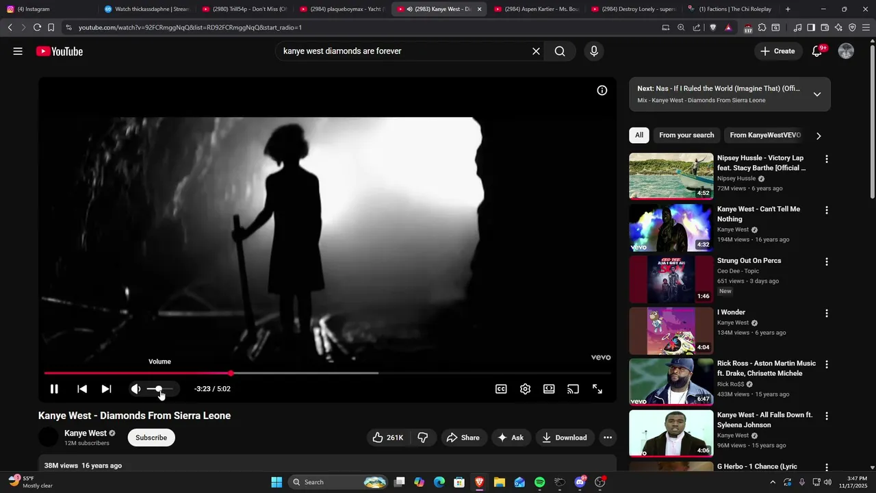Open Discord from the taskbar
The height and width of the screenshot is (493, 876).
580,482
